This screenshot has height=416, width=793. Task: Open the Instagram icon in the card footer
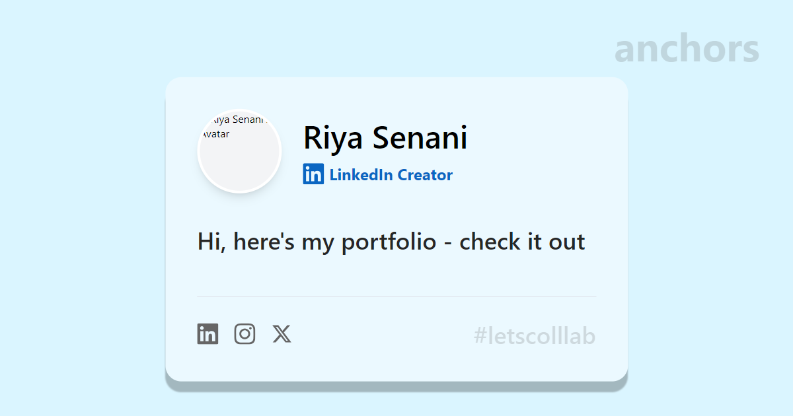coord(245,334)
